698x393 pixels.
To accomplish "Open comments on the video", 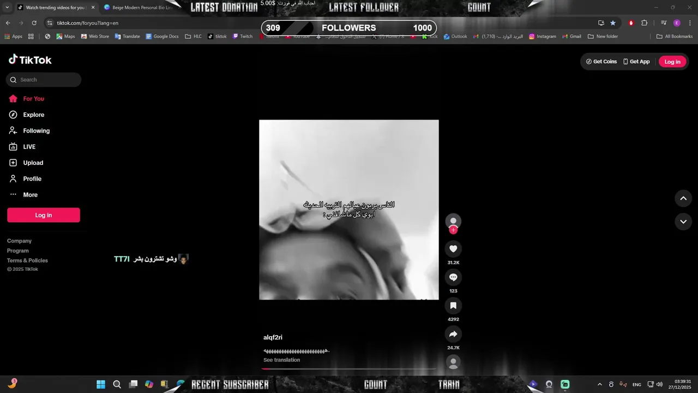I will click(x=453, y=277).
